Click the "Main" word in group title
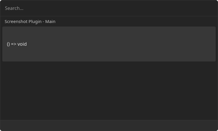 tap(50, 22)
